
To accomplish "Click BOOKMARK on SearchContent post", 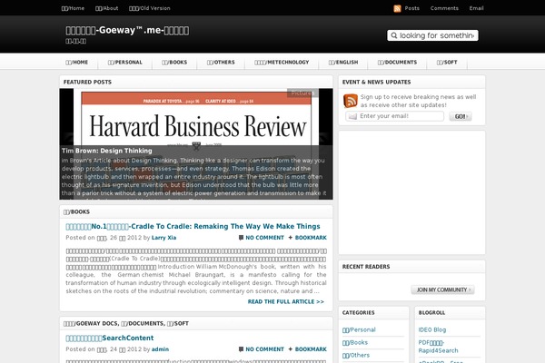I will pos(311,349).
